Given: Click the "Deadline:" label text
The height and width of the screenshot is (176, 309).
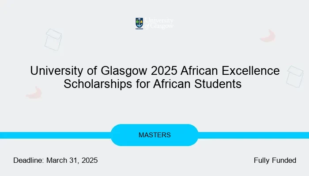Looking at the screenshot, I should pos(28,161).
